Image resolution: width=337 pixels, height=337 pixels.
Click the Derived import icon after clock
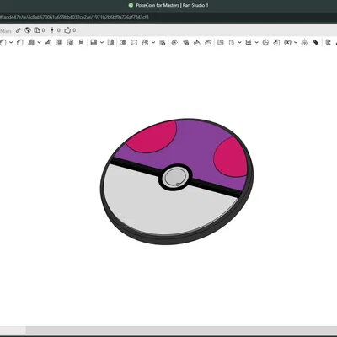tap(276, 43)
